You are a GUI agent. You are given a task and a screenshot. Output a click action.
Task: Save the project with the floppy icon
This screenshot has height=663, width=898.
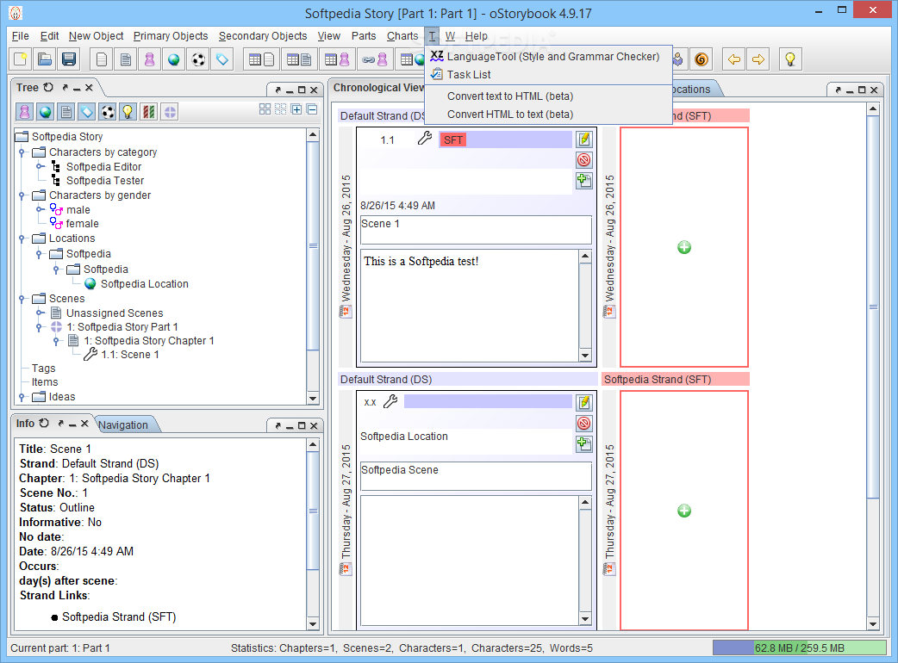69,59
